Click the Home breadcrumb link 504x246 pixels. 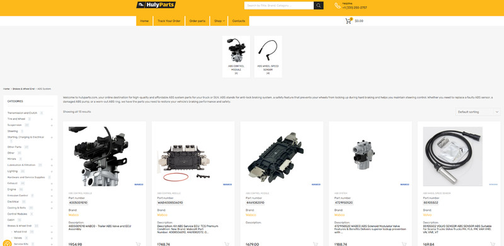pyautogui.click(x=6, y=89)
